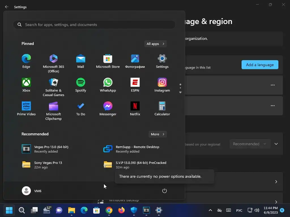Open Task View on taskbar
The height and width of the screenshot is (217, 290).
point(34,210)
